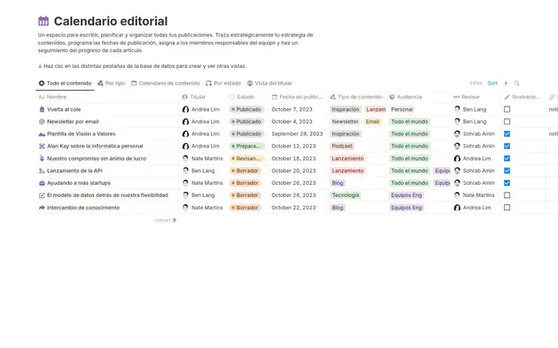Screen dimensions: 558x348
Task: Open the Fecha de publicación column header
Action: (x=297, y=97)
